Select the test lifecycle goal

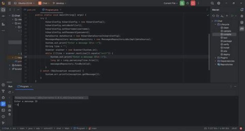point(224,38)
